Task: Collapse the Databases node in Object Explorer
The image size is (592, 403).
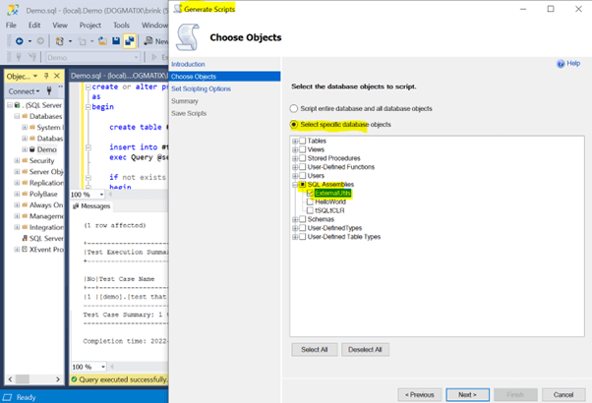Action: click(x=17, y=116)
